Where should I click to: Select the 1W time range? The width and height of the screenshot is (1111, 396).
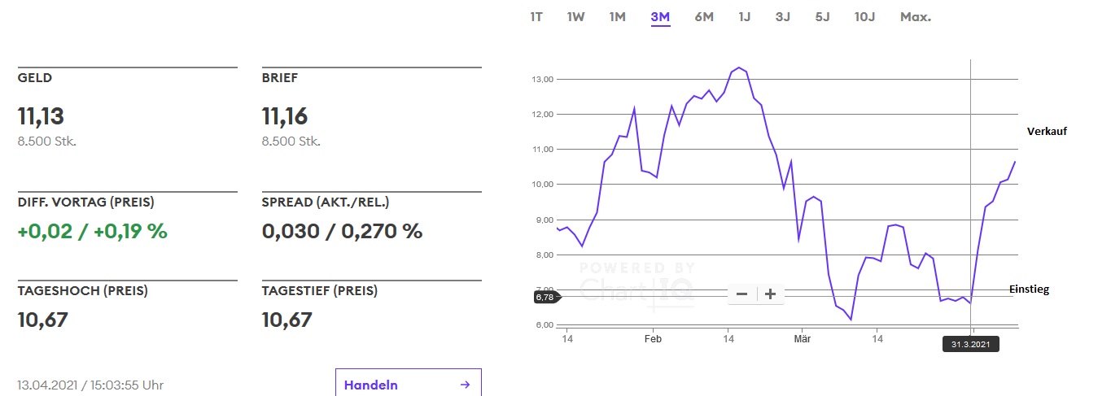point(575,17)
